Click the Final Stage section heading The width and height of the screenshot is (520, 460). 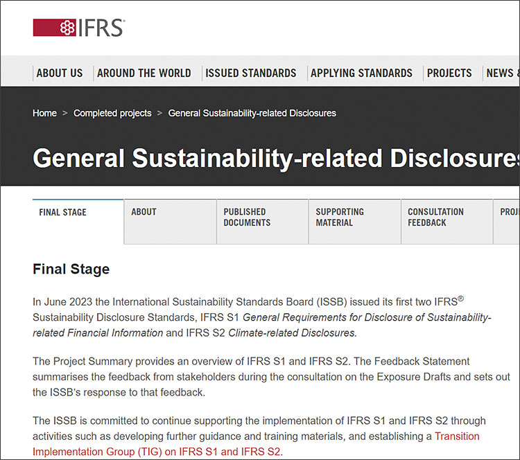click(71, 269)
